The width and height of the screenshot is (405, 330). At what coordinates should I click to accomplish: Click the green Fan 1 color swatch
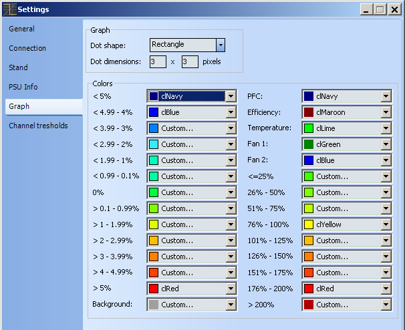tap(308, 144)
